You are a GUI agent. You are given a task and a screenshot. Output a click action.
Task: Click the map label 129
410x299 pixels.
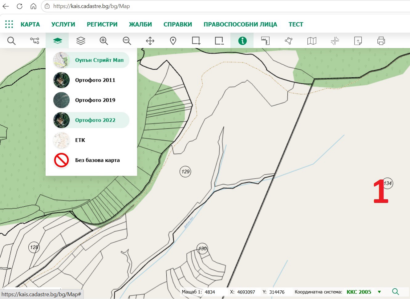tap(185, 172)
